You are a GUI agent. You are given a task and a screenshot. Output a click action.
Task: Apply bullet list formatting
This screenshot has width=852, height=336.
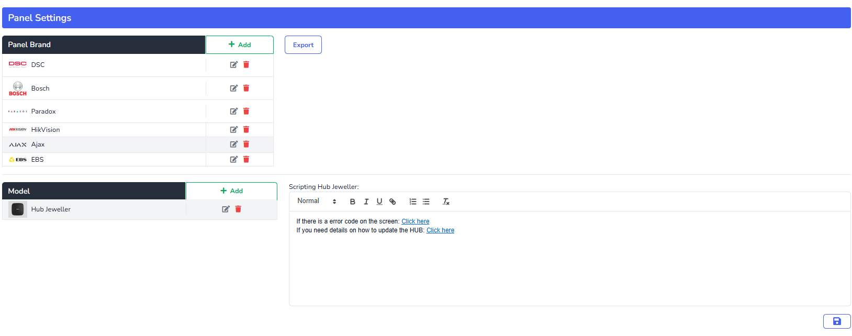(x=426, y=201)
